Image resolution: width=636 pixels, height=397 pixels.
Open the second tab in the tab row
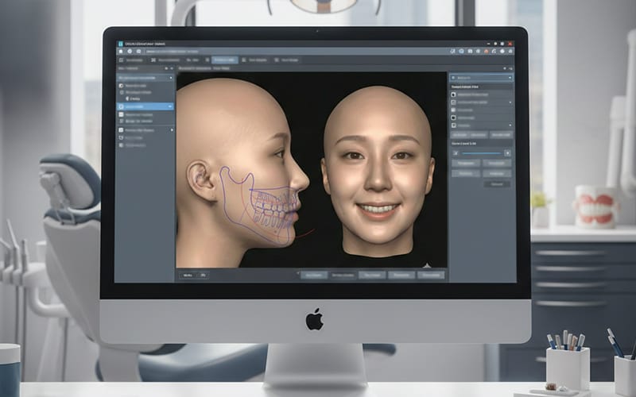coord(165,60)
